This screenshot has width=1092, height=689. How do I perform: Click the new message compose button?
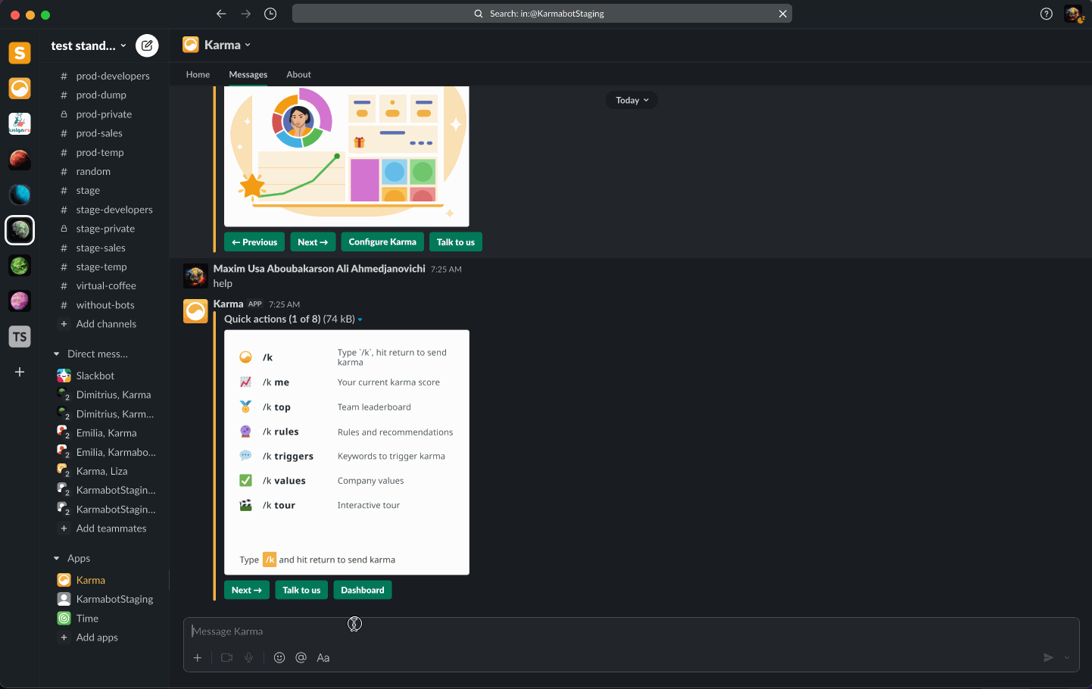coord(147,45)
